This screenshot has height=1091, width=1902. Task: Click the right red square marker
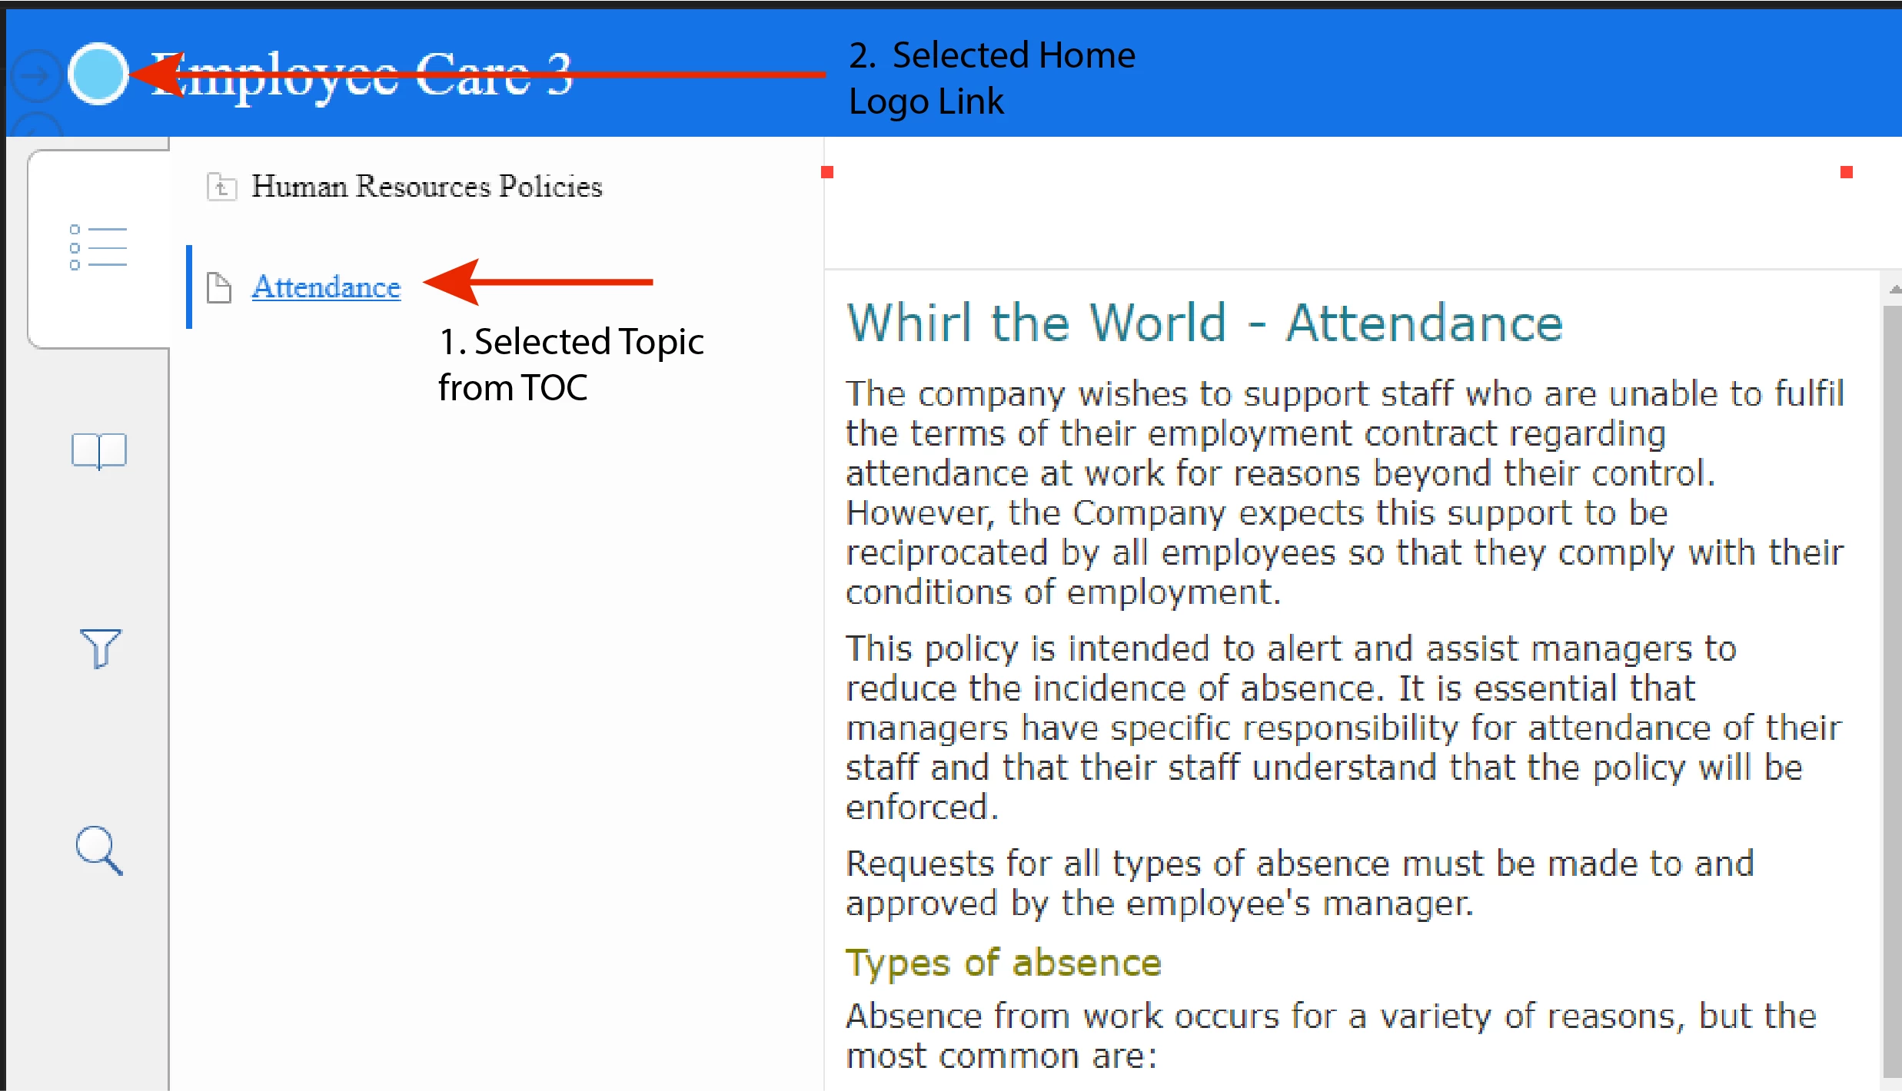pyautogui.click(x=1846, y=172)
